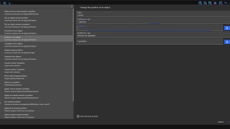Click the action list vertical scrollbar
The width and height of the screenshot is (230, 129).
point(73,55)
